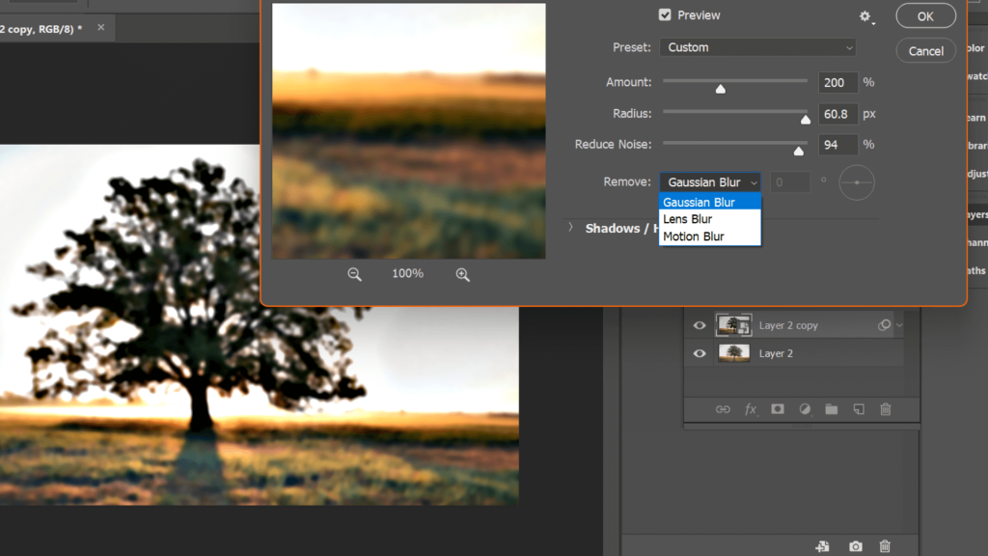Click the motion angle dial
Screen dimensions: 988x556
click(x=857, y=182)
